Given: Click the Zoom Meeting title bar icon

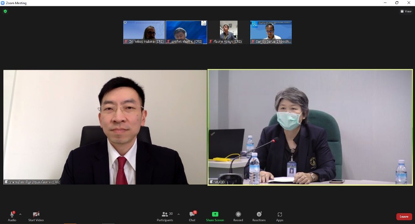Looking at the screenshot, I should [3, 3].
